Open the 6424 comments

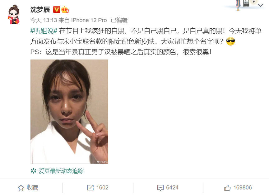point(172,188)
